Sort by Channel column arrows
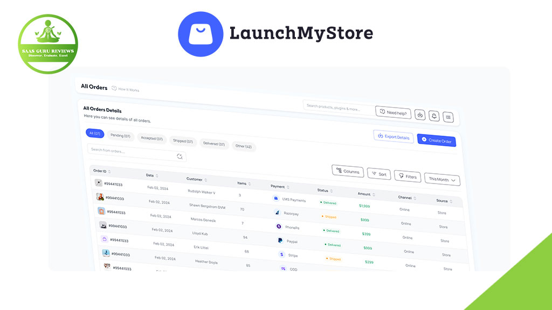Image resolution: width=552 pixels, height=310 pixels. pos(415,199)
